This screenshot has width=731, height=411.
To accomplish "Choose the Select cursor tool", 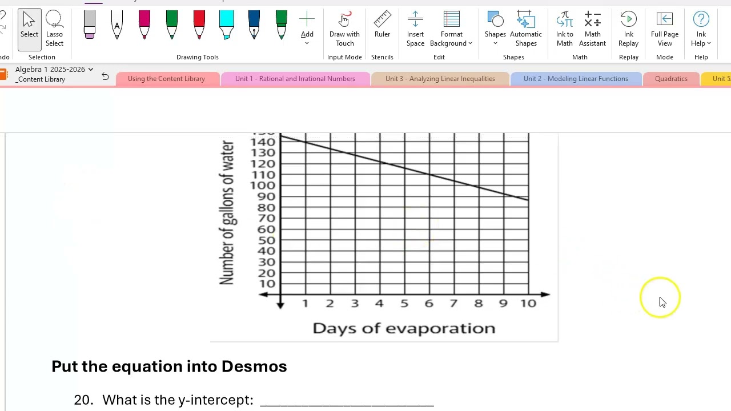I will 29,30.
